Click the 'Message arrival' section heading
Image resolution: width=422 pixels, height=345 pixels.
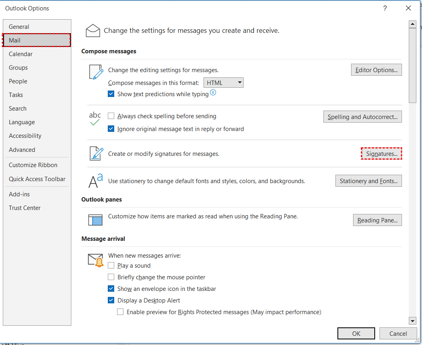click(x=103, y=239)
